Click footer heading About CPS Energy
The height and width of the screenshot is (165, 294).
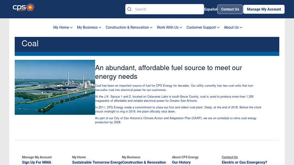(185, 157)
